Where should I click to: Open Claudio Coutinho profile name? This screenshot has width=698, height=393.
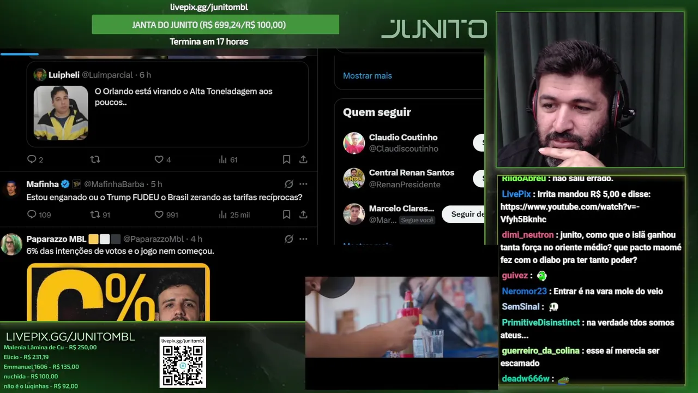coord(403,138)
